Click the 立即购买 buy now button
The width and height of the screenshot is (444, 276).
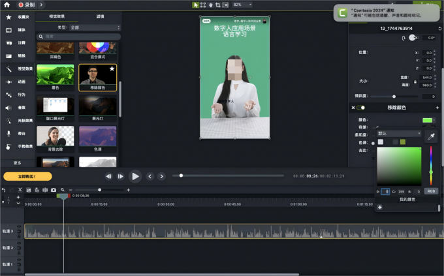(27, 177)
